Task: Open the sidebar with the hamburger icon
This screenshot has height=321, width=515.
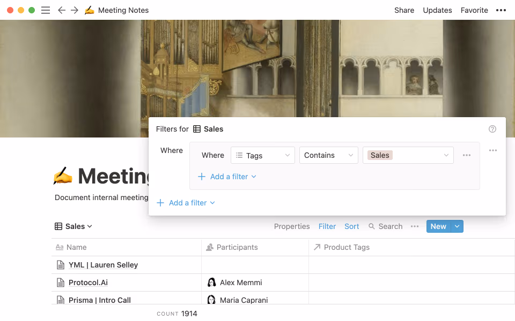Action: tap(46, 10)
